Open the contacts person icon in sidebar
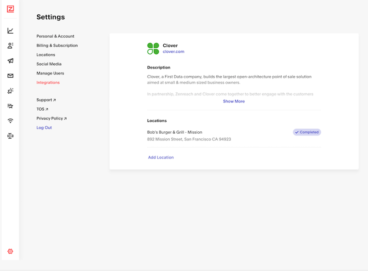 tap(10, 46)
